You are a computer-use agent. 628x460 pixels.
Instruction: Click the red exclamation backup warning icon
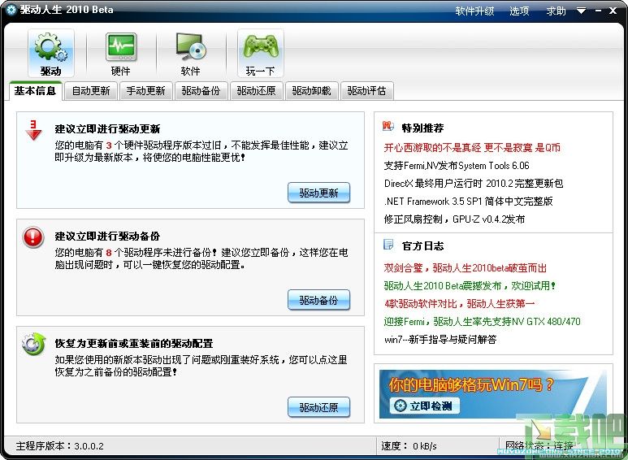(33, 237)
